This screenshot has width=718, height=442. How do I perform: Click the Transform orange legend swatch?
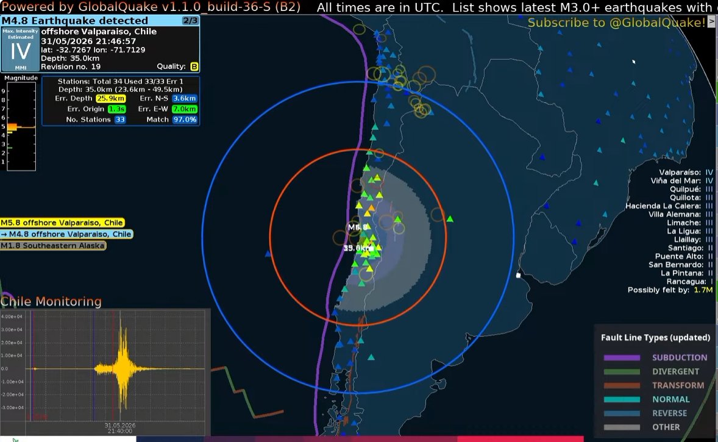621,386
